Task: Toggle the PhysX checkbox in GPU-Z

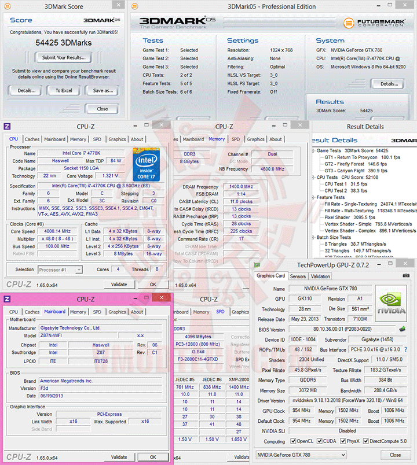Action: [343, 441]
